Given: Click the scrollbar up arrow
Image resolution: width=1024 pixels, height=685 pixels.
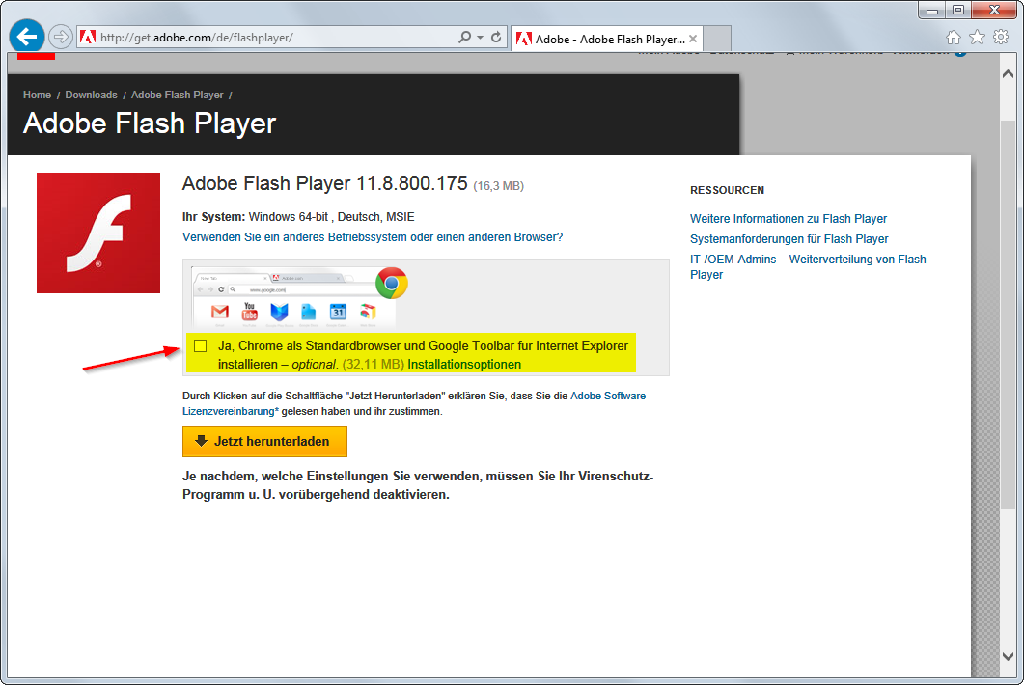Looking at the screenshot, I should [1008, 73].
